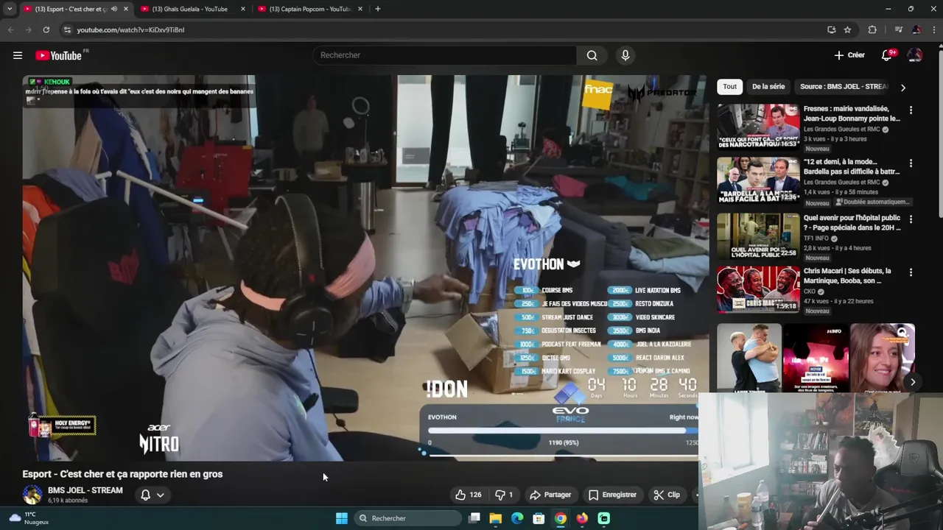
Task: Open options for Bardella video suggestion
Action: 911,163
